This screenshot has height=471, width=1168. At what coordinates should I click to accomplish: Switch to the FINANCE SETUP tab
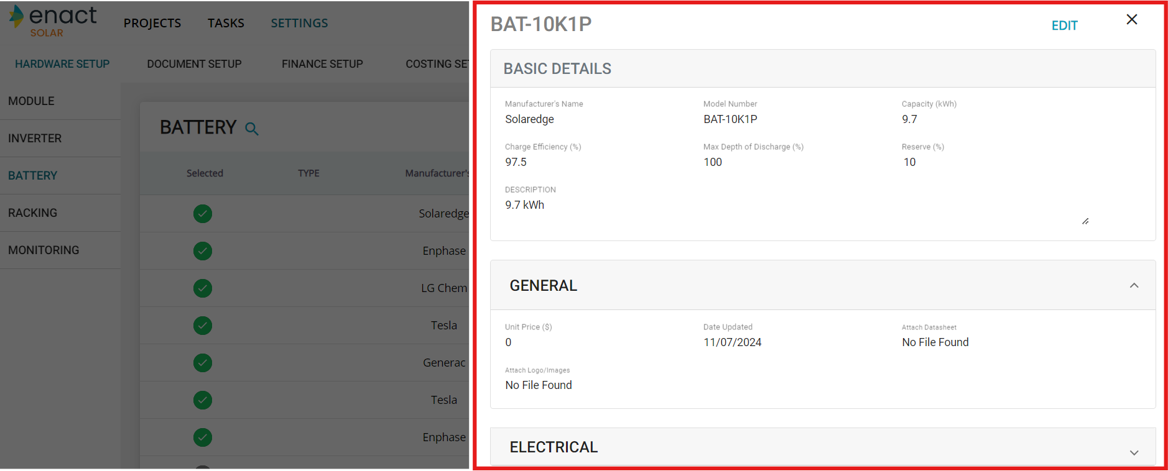pos(322,64)
